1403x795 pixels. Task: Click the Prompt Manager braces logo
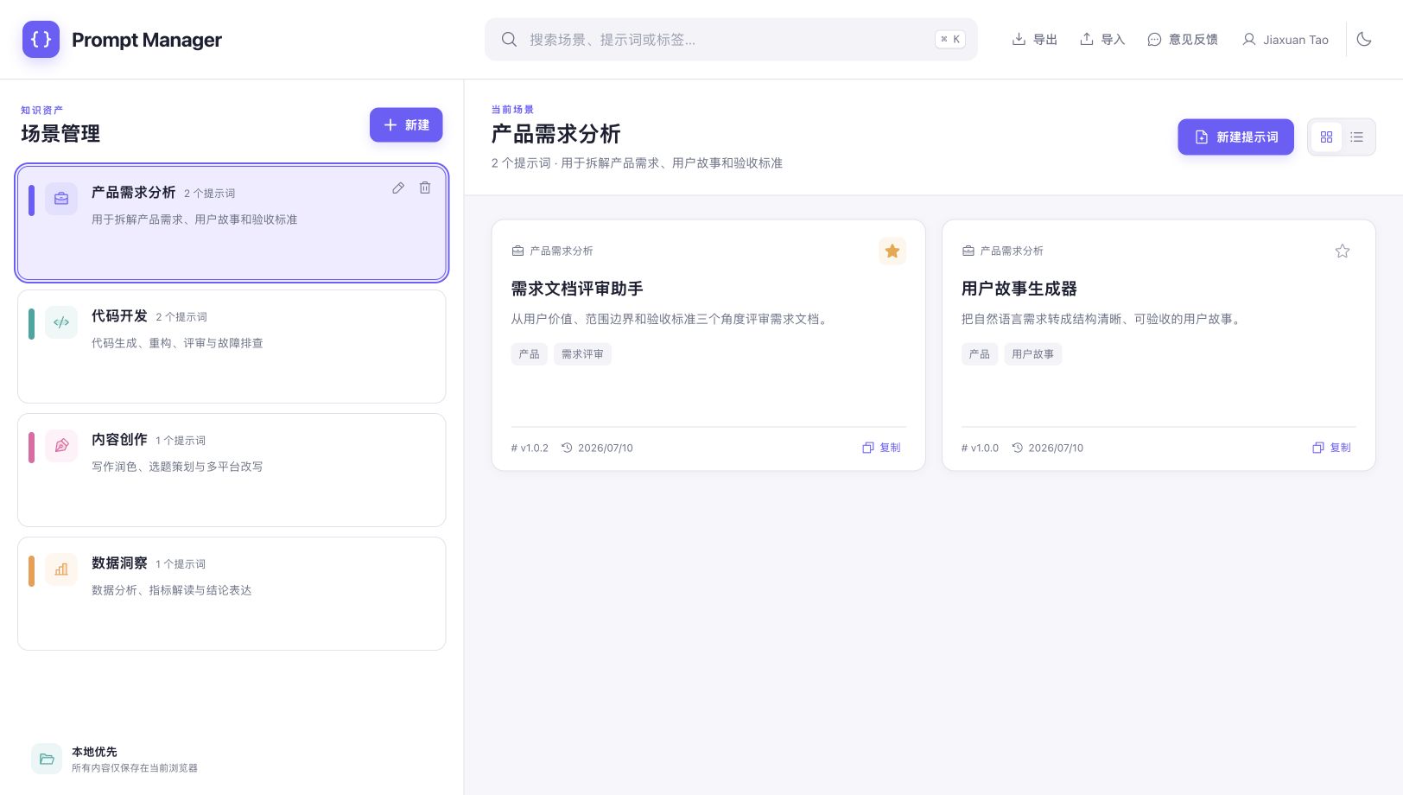[41, 39]
